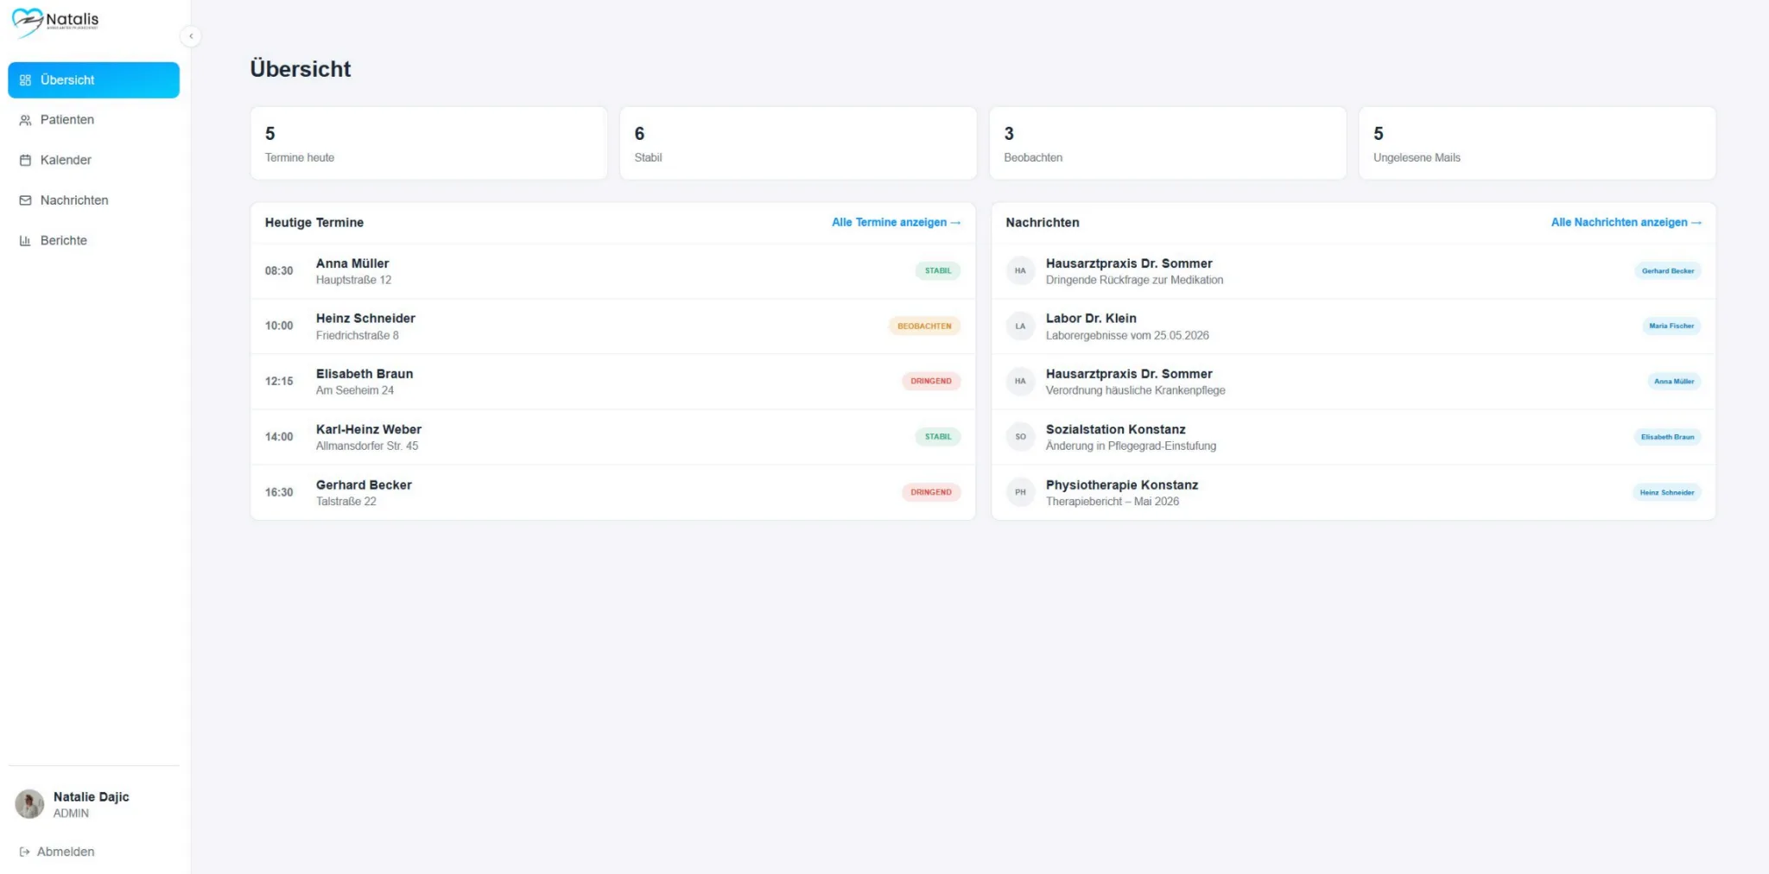Image resolution: width=1769 pixels, height=874 pixels.
Task: Click STABIL badge for Karl-Heinz Weber
Action: pos(938,437)
